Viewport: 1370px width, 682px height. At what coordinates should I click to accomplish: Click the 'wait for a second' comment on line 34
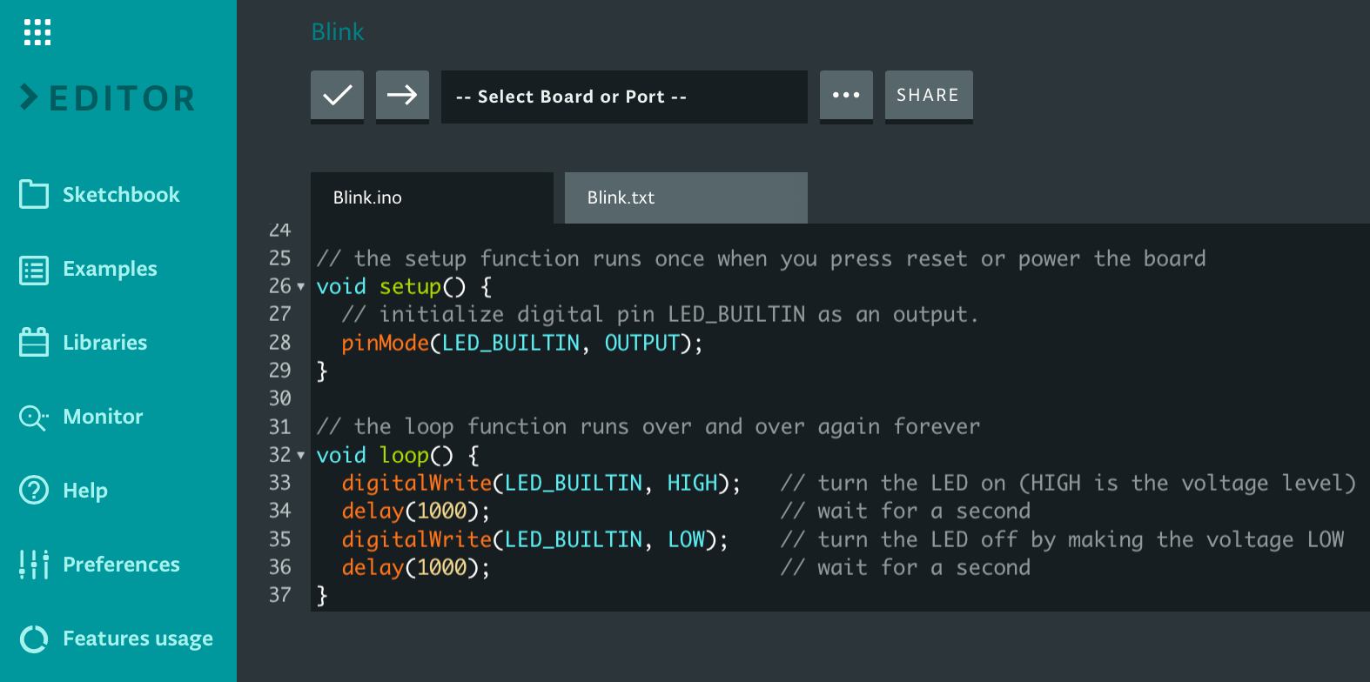point(905,511)
